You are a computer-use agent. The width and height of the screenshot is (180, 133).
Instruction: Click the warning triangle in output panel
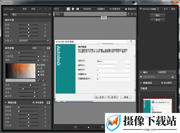[173, 77]
